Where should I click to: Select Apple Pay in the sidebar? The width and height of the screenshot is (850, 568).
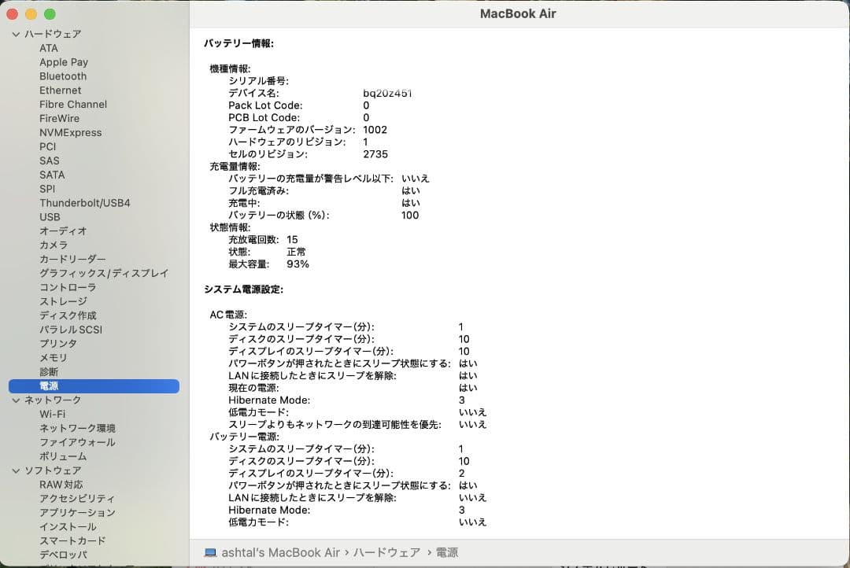tap(64, 62)
